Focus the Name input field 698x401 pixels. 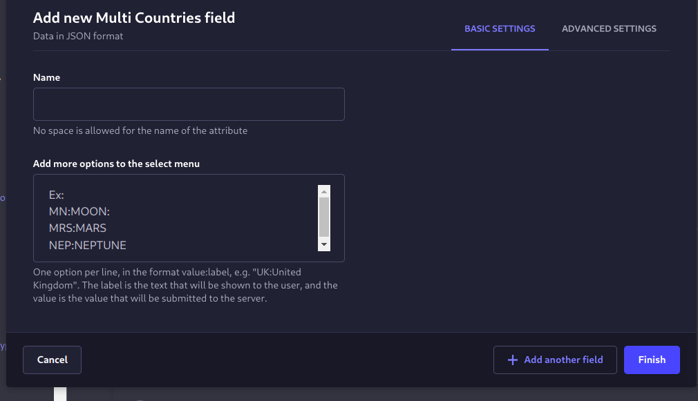click(x=189, y=104)
